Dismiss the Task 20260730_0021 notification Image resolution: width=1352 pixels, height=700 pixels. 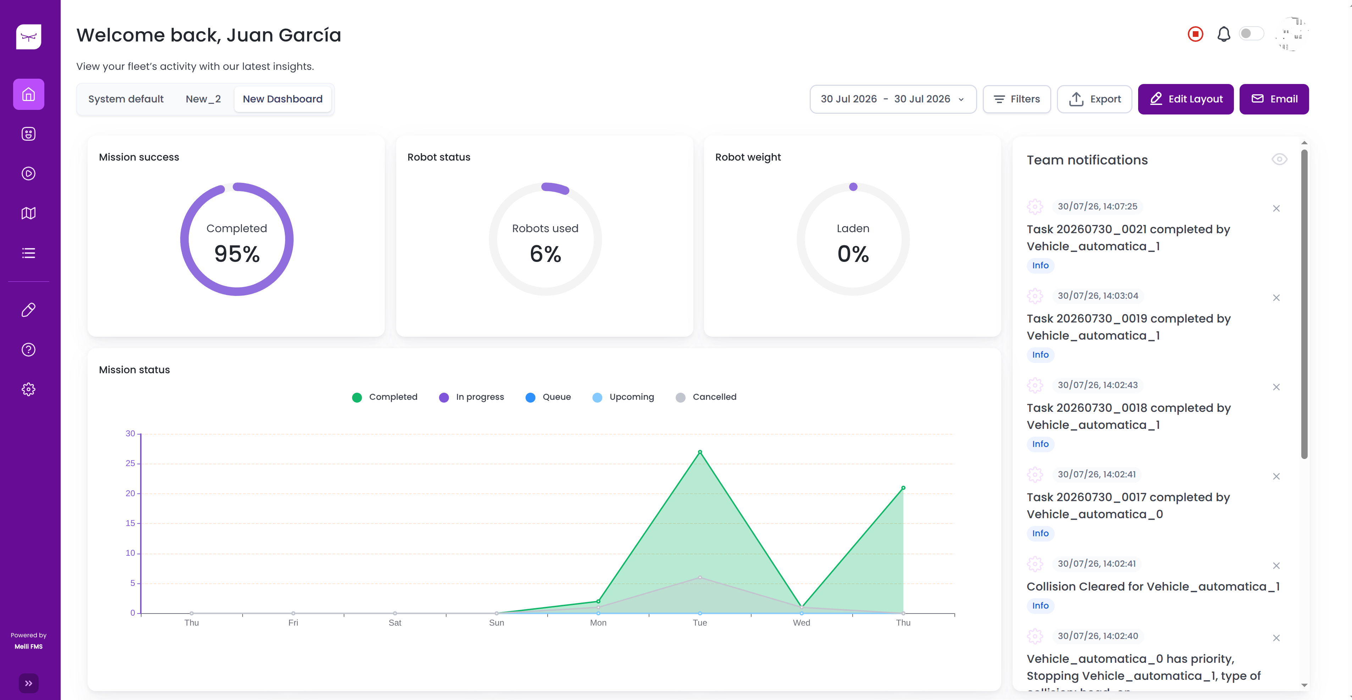pyautogui.click(x=1276, y=209)
